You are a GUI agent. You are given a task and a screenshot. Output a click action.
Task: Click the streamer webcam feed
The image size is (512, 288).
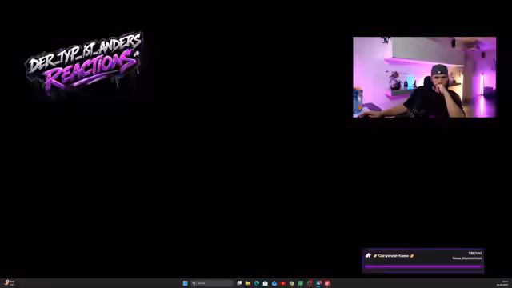[425, 77]
